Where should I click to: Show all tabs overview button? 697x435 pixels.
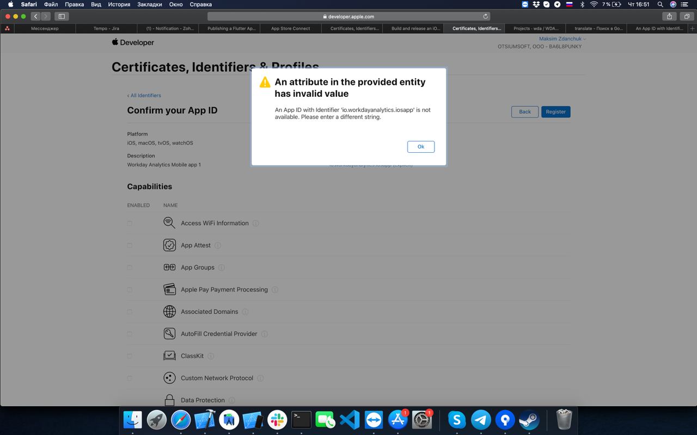(687, 16)
